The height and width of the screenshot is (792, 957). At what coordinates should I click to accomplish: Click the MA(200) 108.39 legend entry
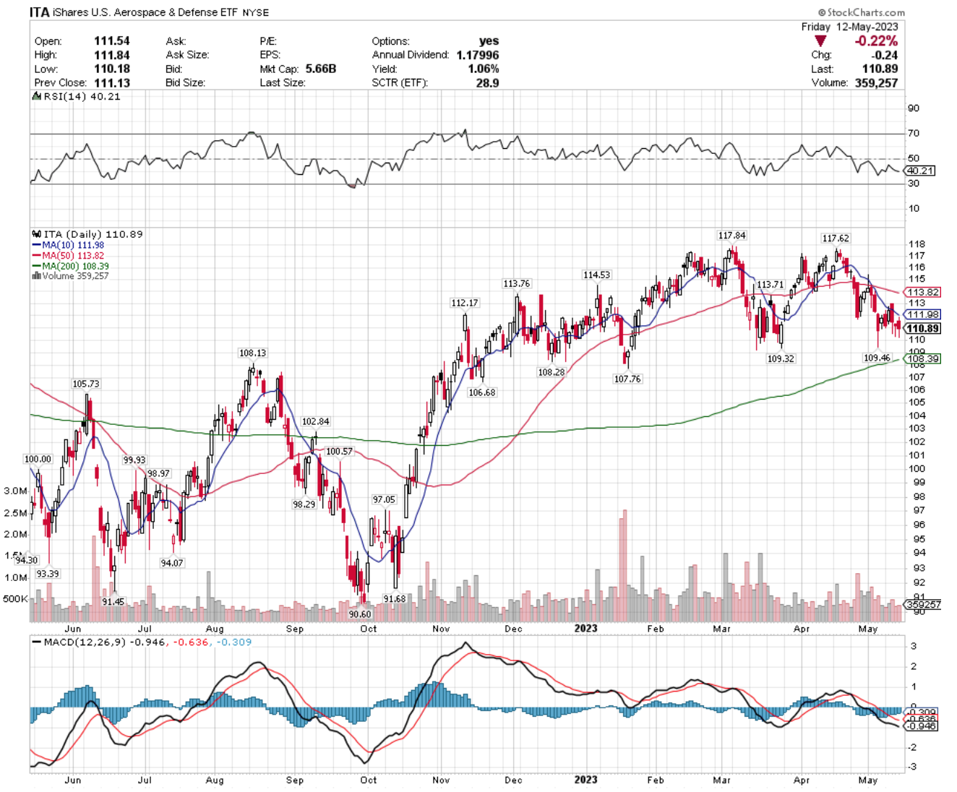tap(70, 266)
